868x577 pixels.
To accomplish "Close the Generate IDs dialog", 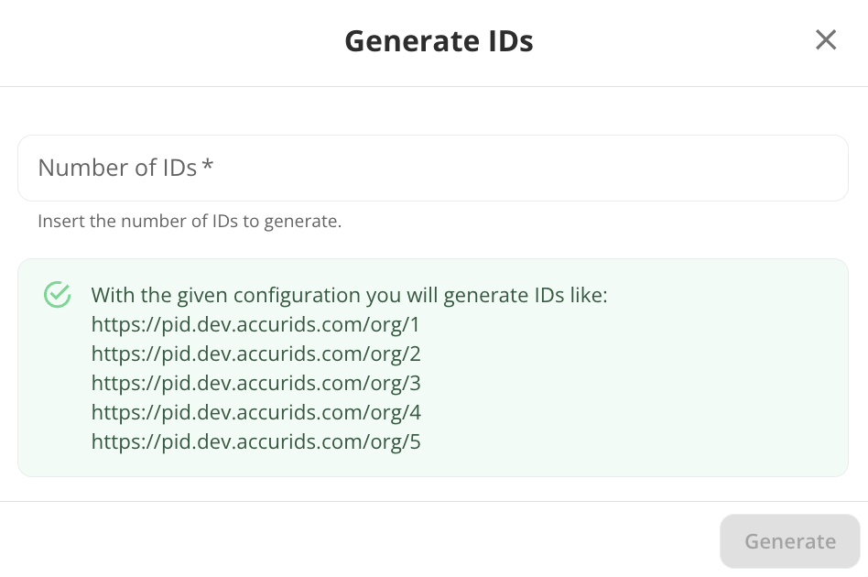I will [826, 40].
